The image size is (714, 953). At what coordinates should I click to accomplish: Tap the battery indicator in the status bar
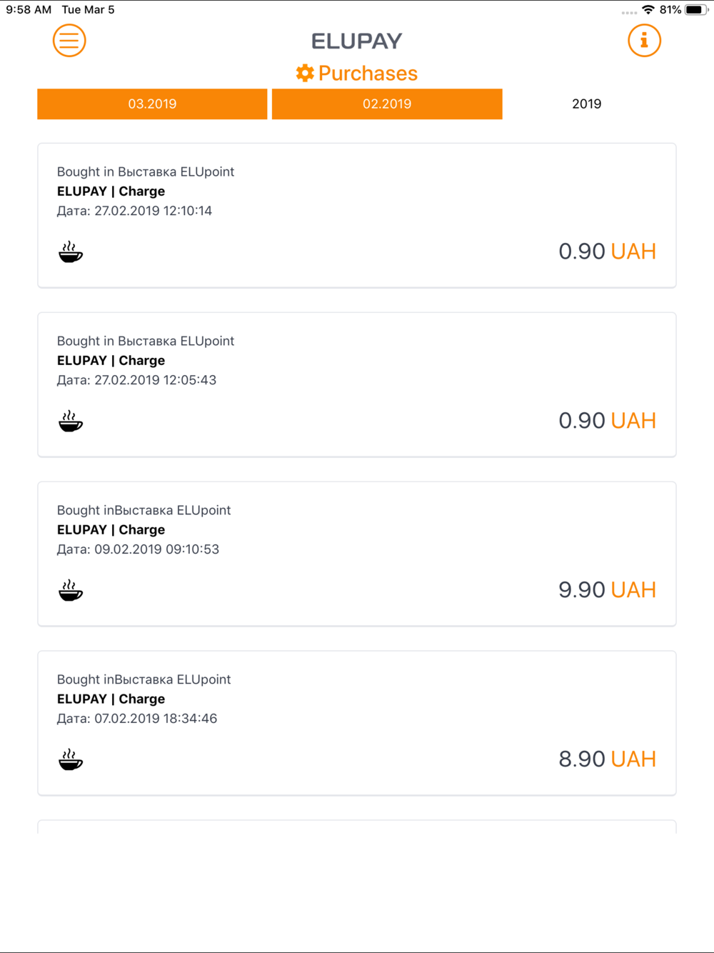(x=696, y=10)
